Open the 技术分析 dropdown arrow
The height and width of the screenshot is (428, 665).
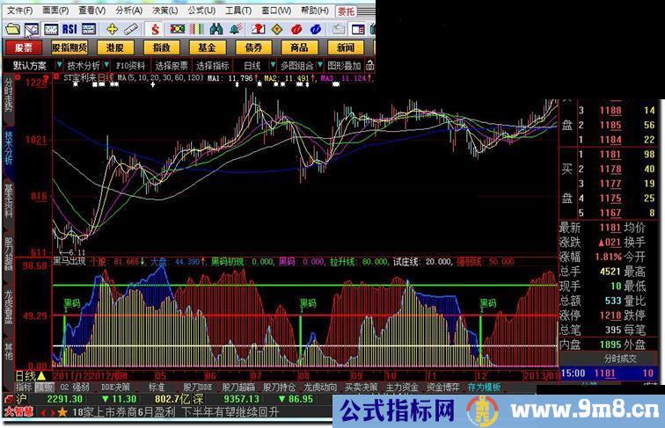pos(107,65)
